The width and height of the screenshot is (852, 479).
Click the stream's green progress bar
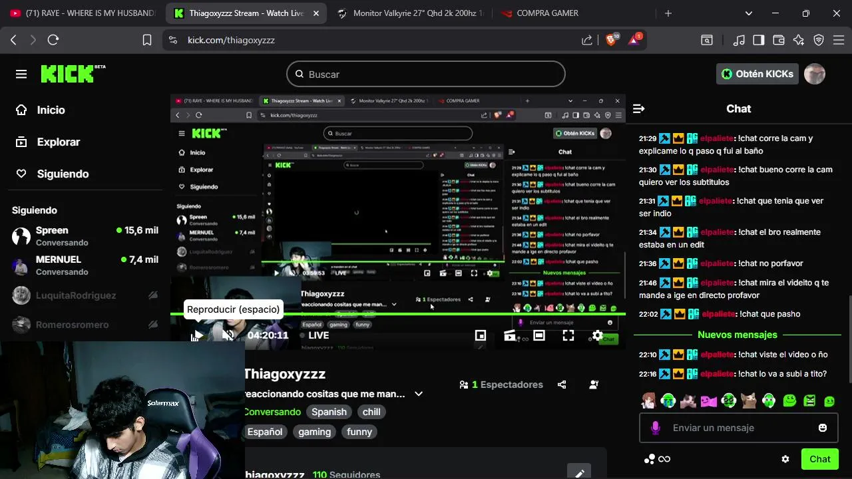pos(398,314)
